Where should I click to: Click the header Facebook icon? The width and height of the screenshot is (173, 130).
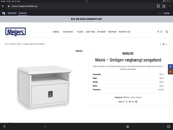pyautogui.click(x=158, y=32)
